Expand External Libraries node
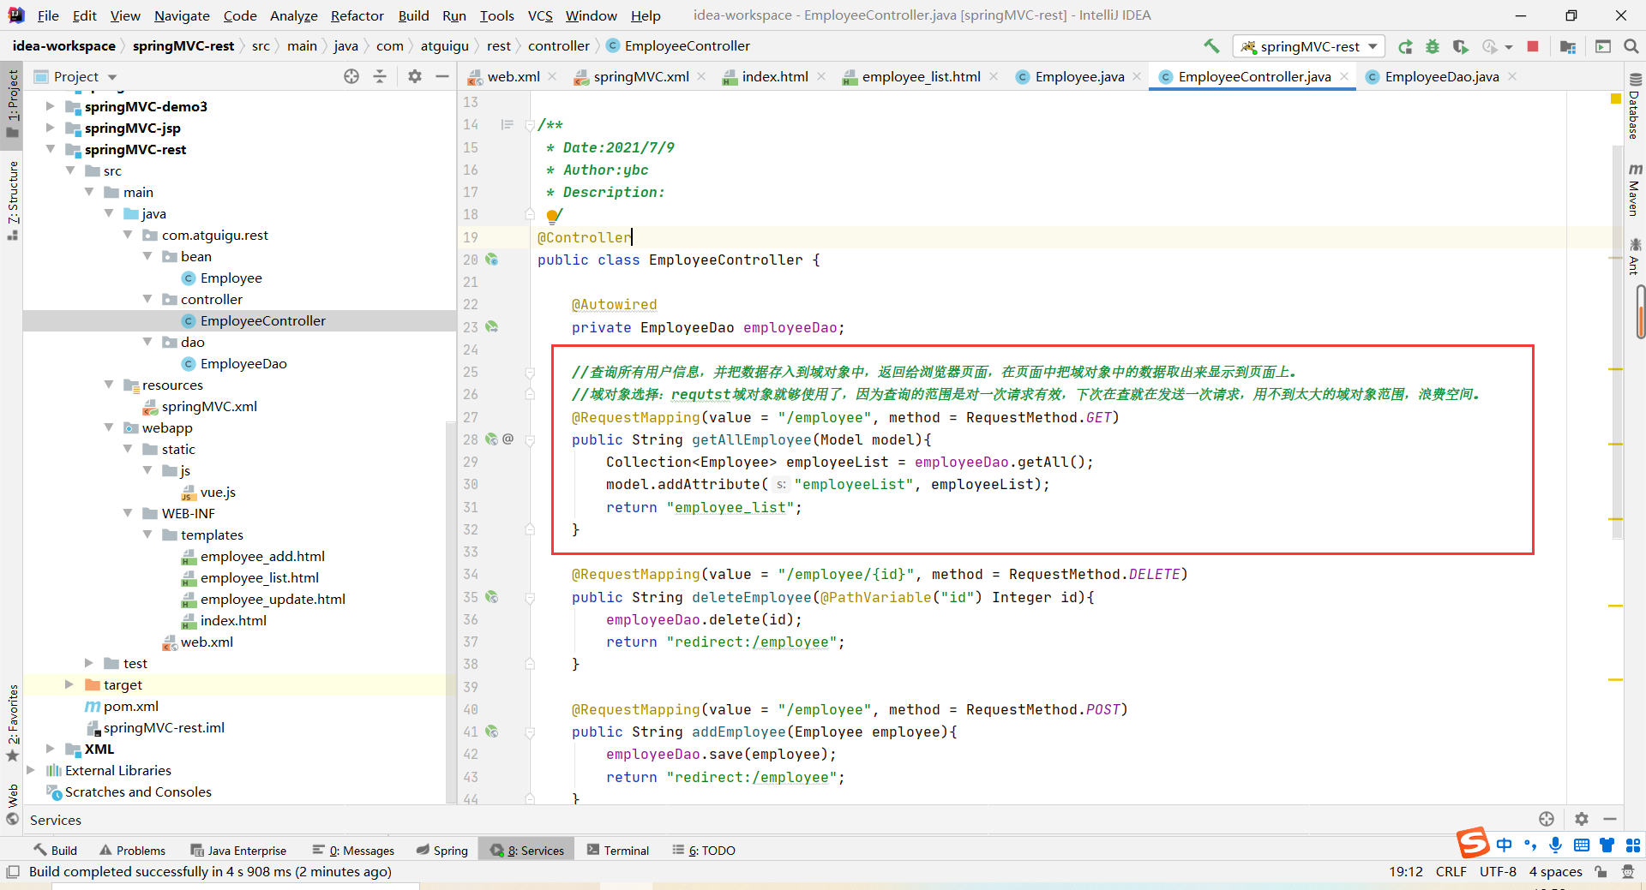 point(31,770)
